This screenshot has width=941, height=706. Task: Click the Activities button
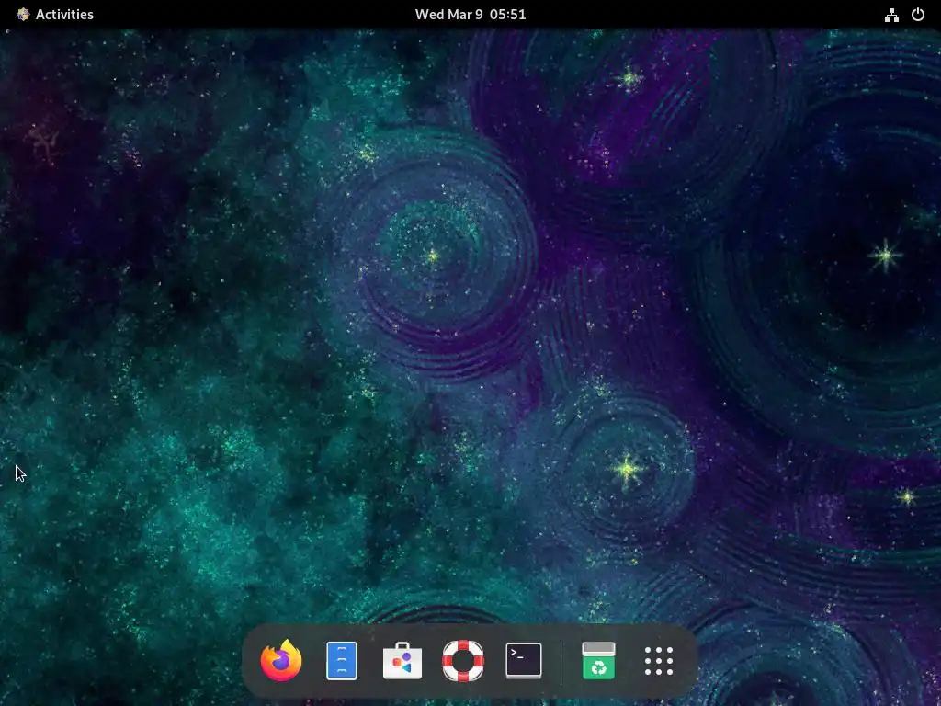55,15
